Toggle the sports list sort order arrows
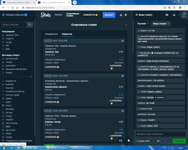The height and width of the screenshot is (150, 188). [x=31, y=76]
